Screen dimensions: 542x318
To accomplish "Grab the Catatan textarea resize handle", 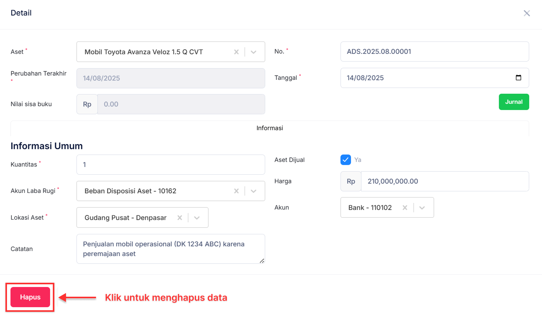I will click(x=262, y=261).
